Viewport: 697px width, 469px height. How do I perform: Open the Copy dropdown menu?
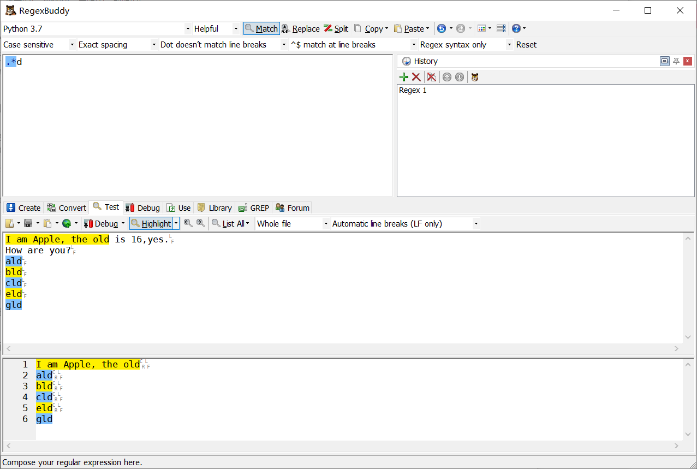(x=371, y=28)
